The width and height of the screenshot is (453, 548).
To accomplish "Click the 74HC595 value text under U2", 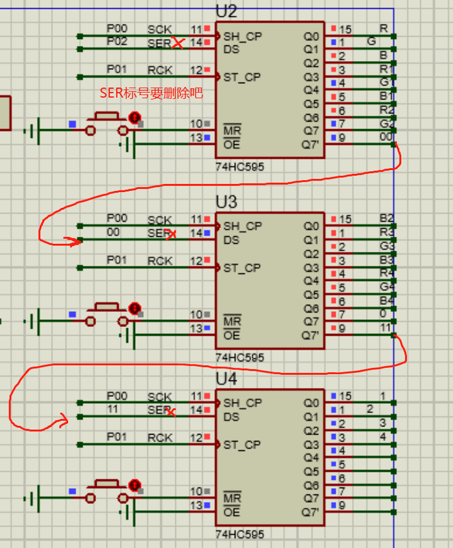I will pos(240,167).
